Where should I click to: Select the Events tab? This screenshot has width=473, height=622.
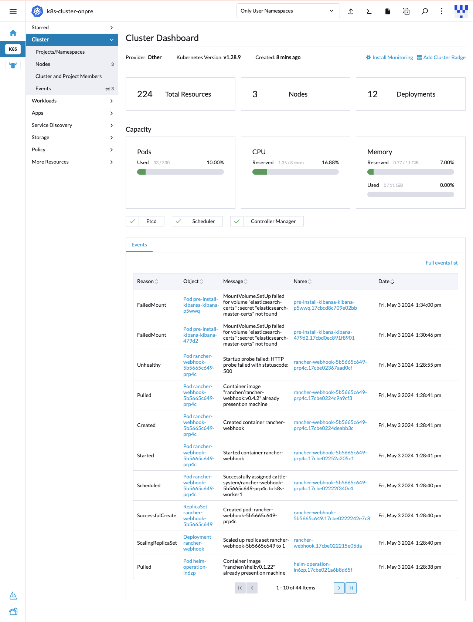[139, 245]
